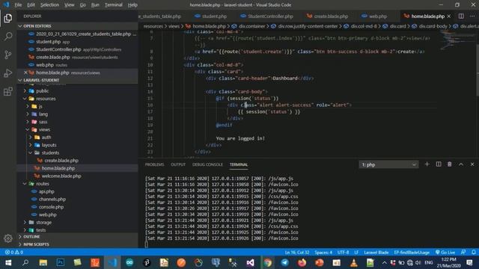Image resolution: width=479 pixels, height=269 pixels.
Task: Open the Selection menu
Action: (49, 5)
